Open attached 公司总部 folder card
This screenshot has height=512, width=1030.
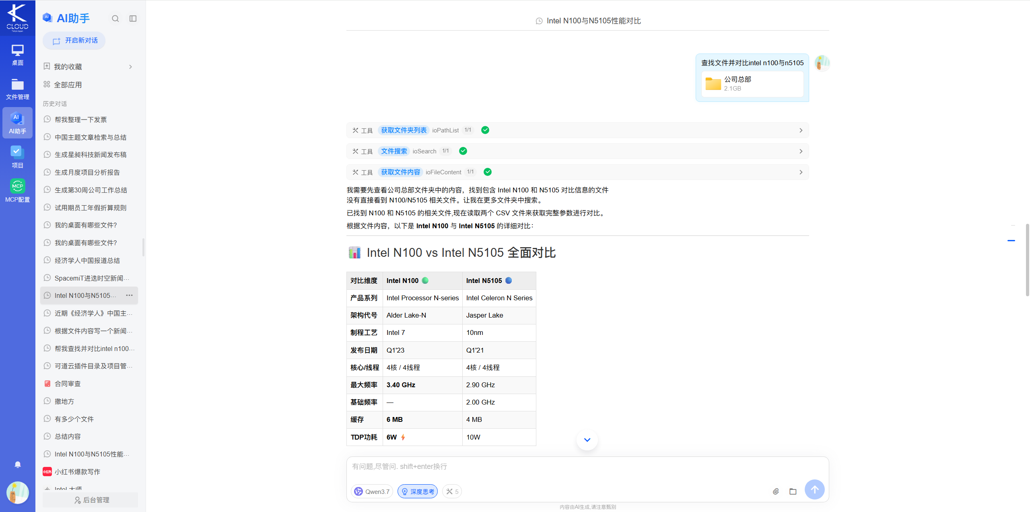pyautogui.click(x=752, y=84)
